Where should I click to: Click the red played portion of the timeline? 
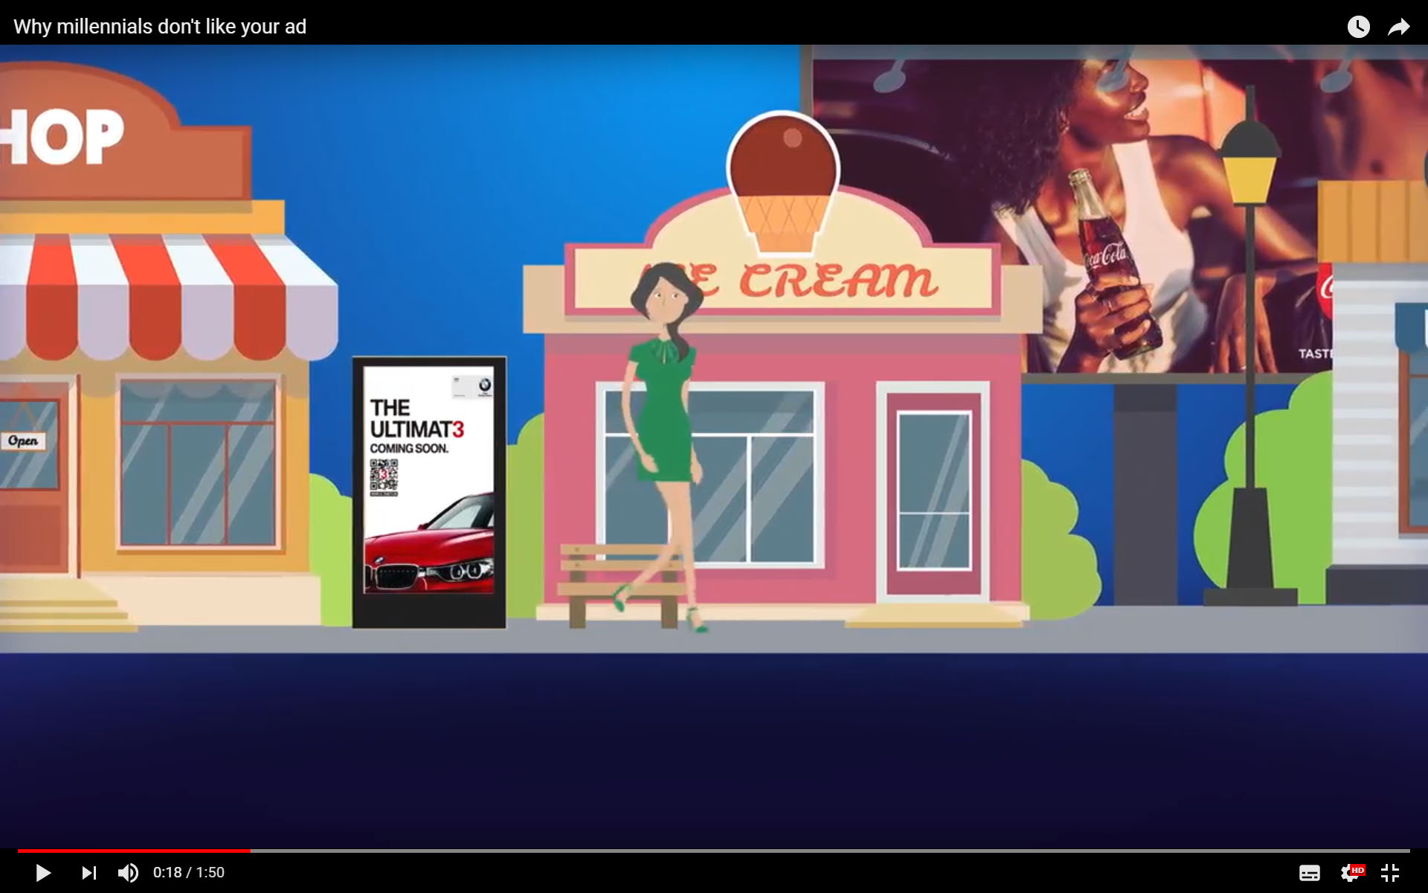[134, 851]
